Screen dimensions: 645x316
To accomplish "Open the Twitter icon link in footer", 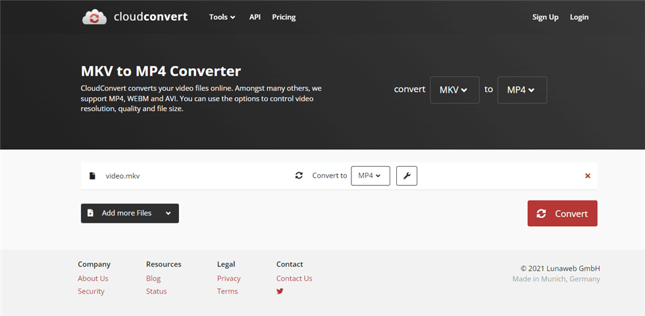I will (280, 292).
